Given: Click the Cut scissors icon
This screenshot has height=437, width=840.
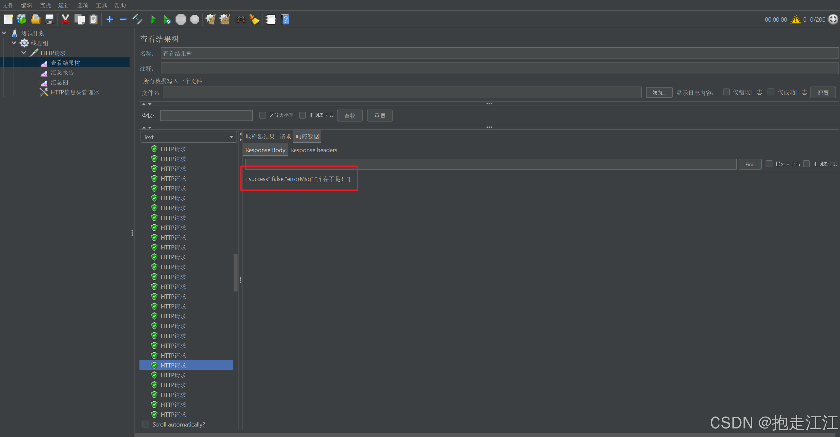Looking at the screenshot, I should pos(66,19).
